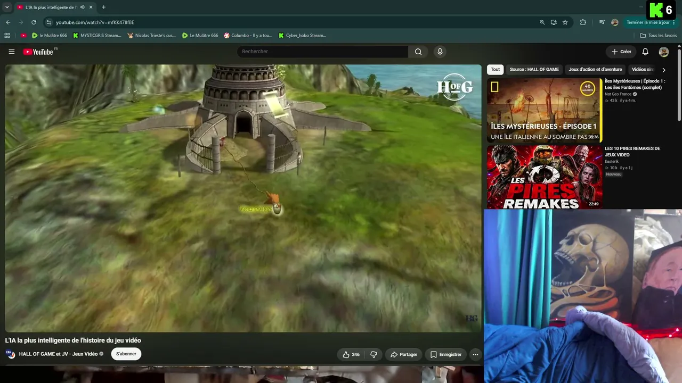Like the video with thumbs up
The image size is (682, 383).
(351, 354)
